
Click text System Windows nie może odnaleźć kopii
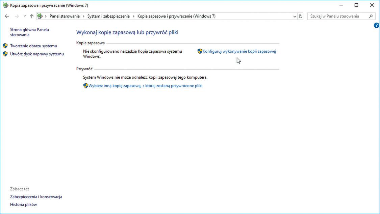(x=145, y=78)
